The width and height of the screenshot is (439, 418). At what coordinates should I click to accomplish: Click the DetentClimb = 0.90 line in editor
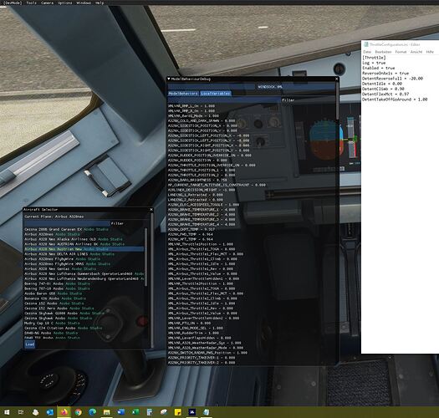[383, 89]
